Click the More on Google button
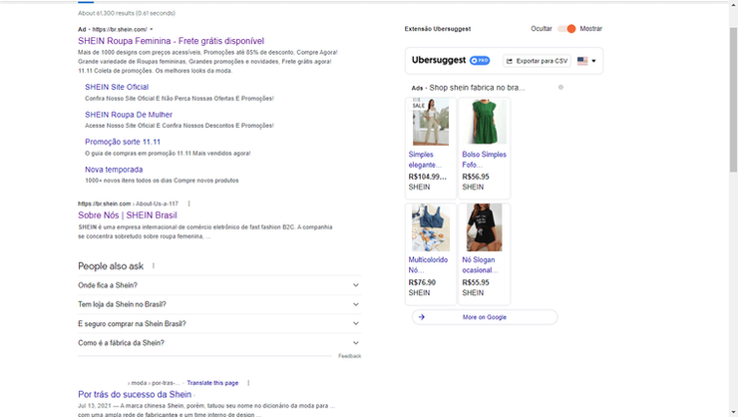738x417 pixels. (x=485, y=317)
